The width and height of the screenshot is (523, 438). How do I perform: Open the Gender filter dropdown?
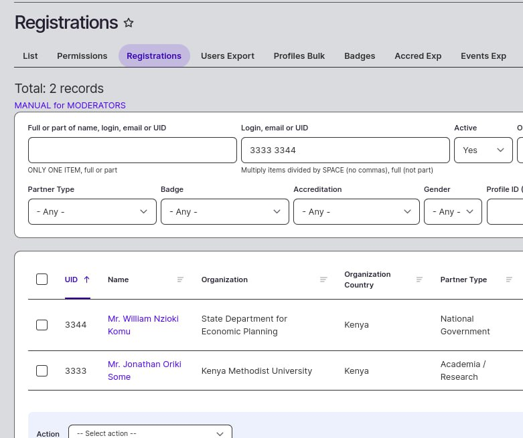coord(453,211)
